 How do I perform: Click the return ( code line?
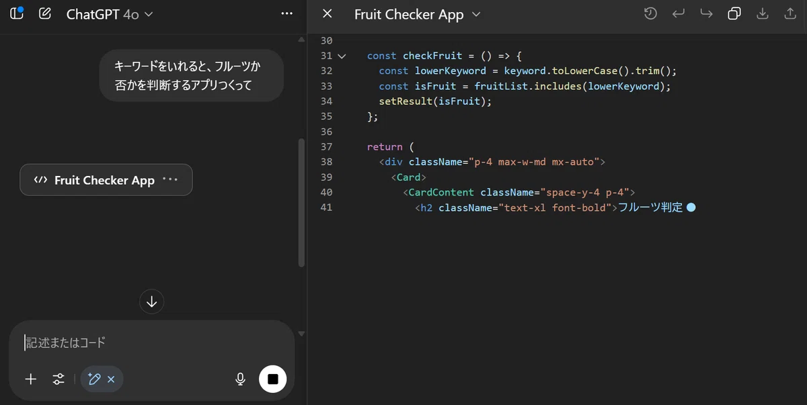click(x=391, y=147)
